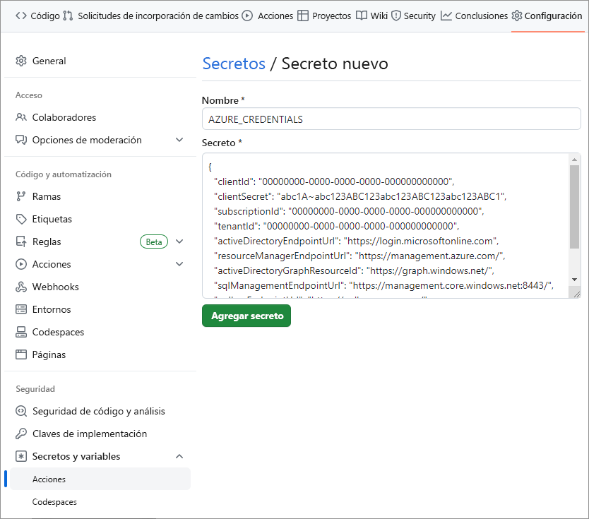Click the Claves de implementación key icon
Screen dimensions: 589x519
[x=21, y=434]
